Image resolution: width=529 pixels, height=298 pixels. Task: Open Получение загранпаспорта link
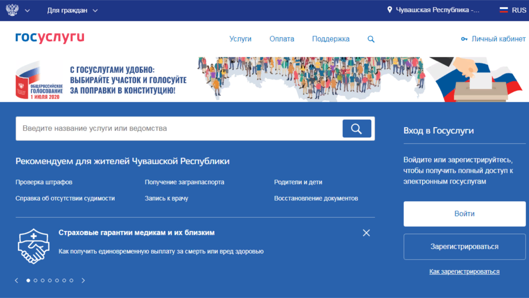[184, 182]
